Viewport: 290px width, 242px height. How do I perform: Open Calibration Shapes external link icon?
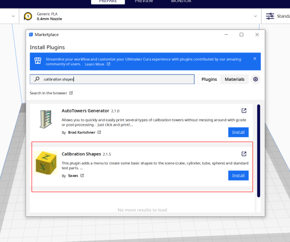click(x=244, y=154)
